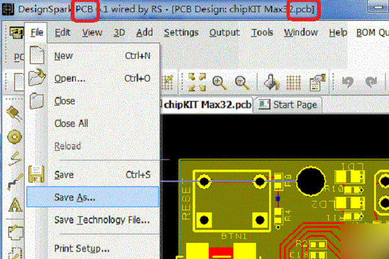Image resolution: width=389 pixels, height=259 pixels.
Task: Click the RESET button footprint on board
Action: point(231,201)
